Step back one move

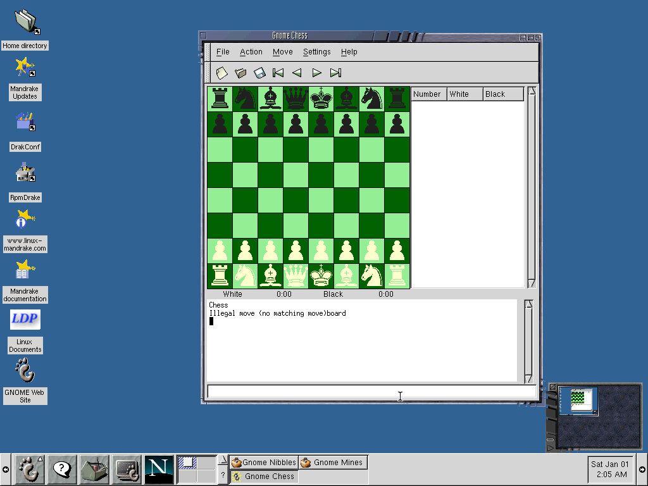(297, 73)
